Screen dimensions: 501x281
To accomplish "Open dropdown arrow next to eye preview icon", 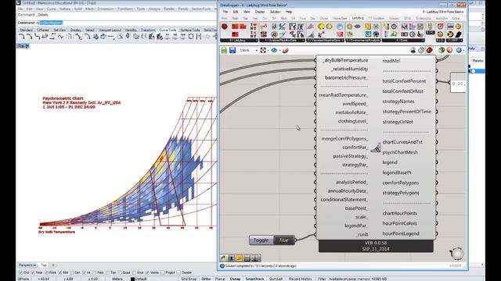I will pos(280,50).
